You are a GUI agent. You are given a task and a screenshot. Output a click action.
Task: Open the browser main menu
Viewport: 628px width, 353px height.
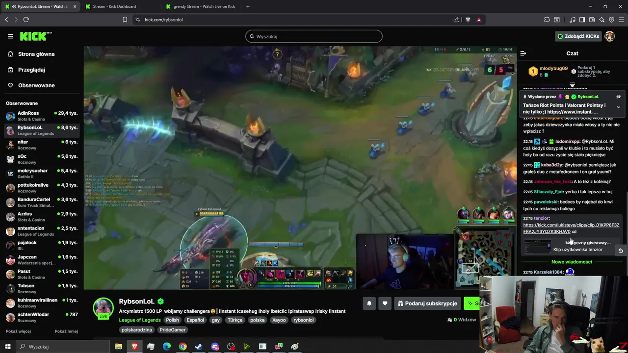621,20
